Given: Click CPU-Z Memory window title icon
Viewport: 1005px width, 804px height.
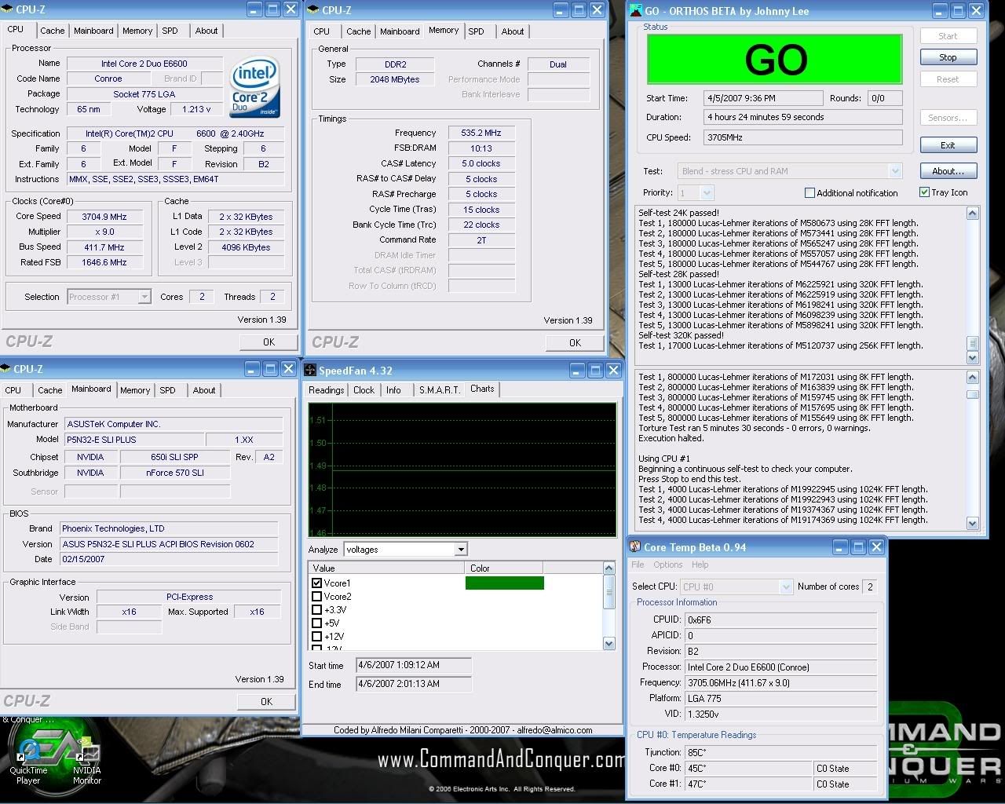Looking at the screenshot, I should [312, 10].
